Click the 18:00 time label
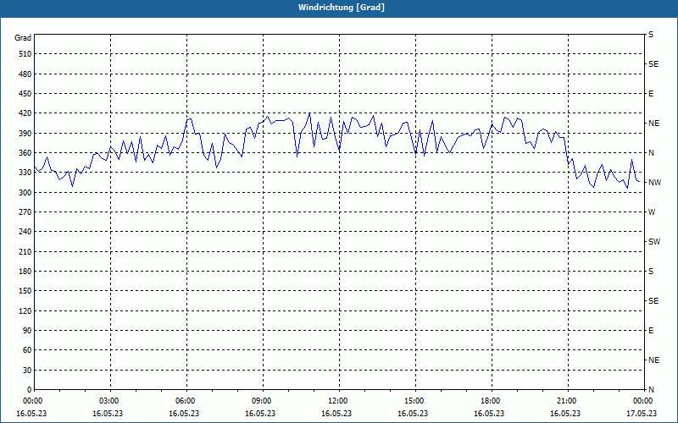 click(492, 401)
